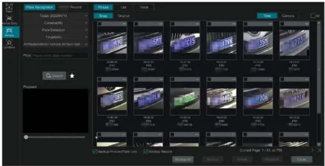
Task: Click the star favorites icon beside Search
Action: [x=72, y=76]
